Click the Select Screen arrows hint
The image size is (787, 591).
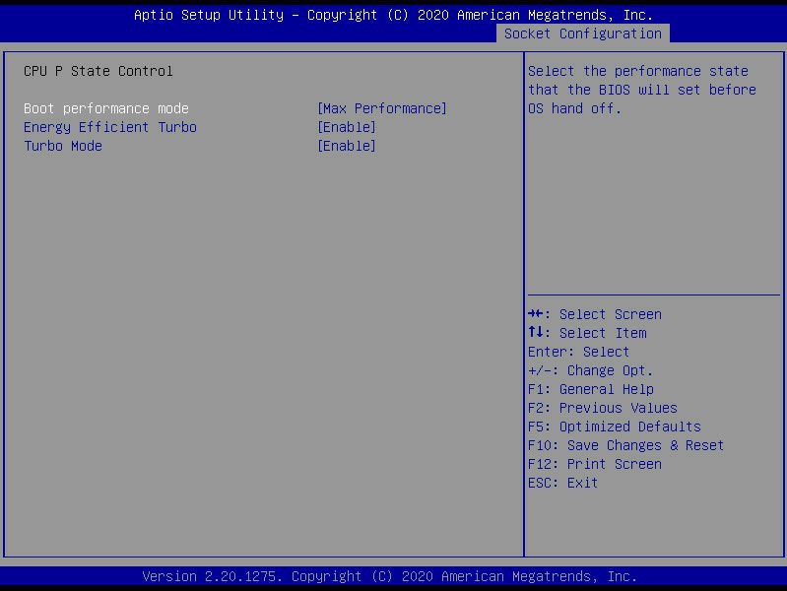click(x=595, y=314)
